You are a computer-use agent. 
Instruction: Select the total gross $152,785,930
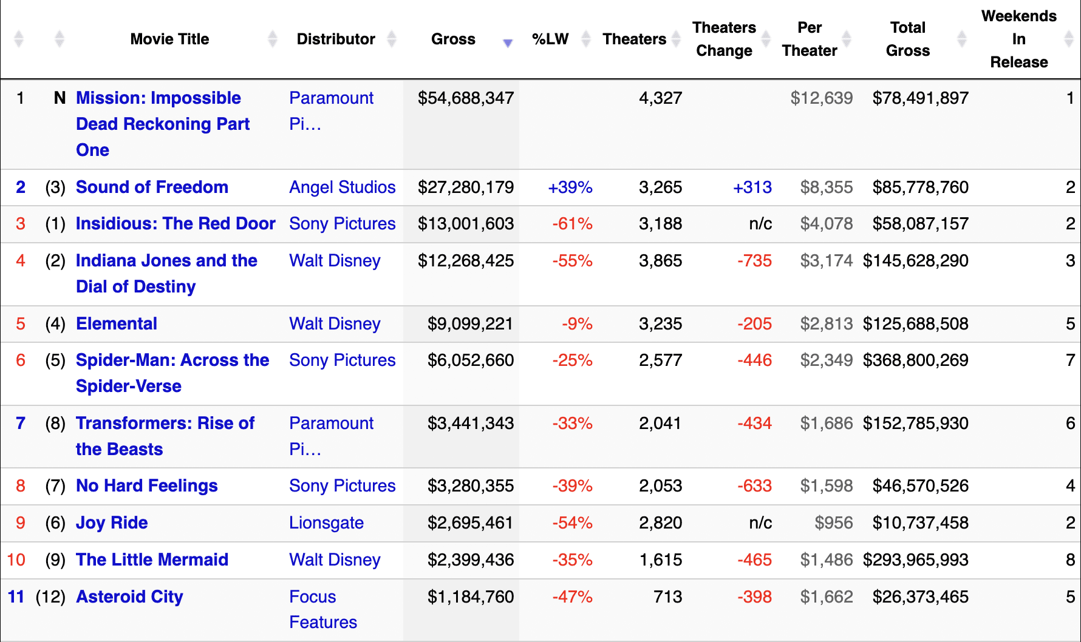tap(916, 424)
